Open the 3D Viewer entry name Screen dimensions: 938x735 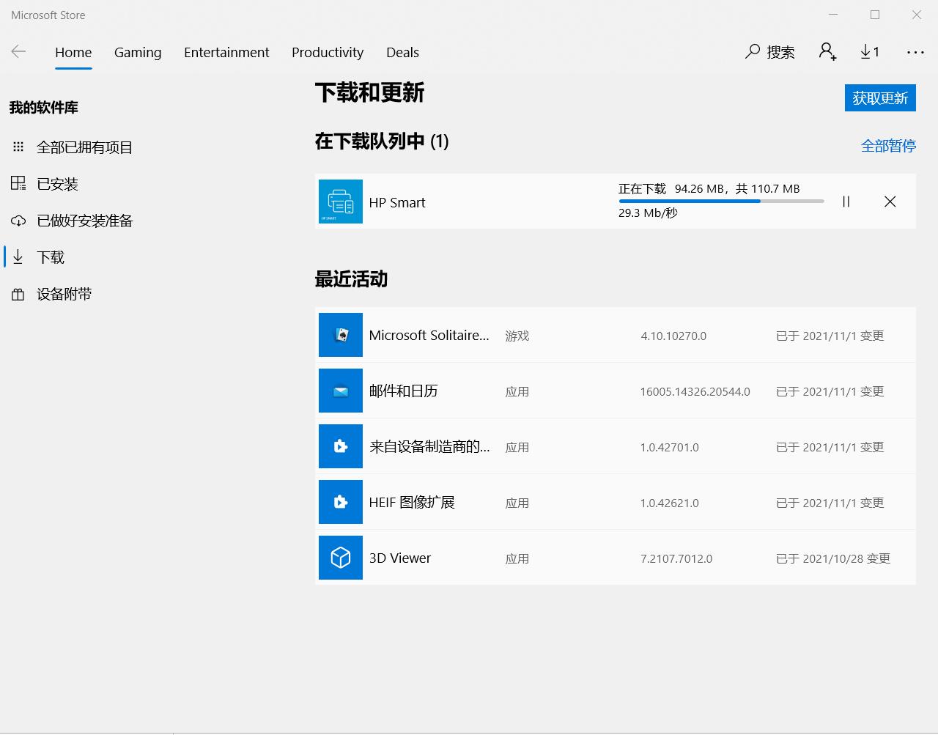coord(399,558)
